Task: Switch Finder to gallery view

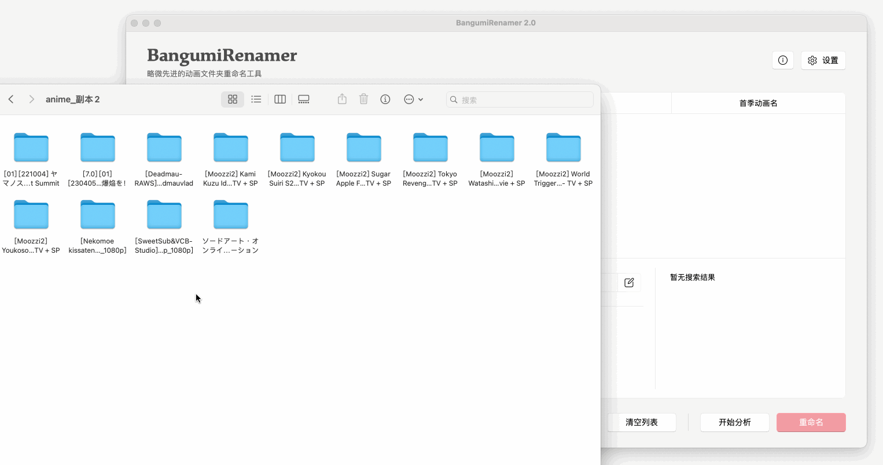Action: click(x=304, y=99)
